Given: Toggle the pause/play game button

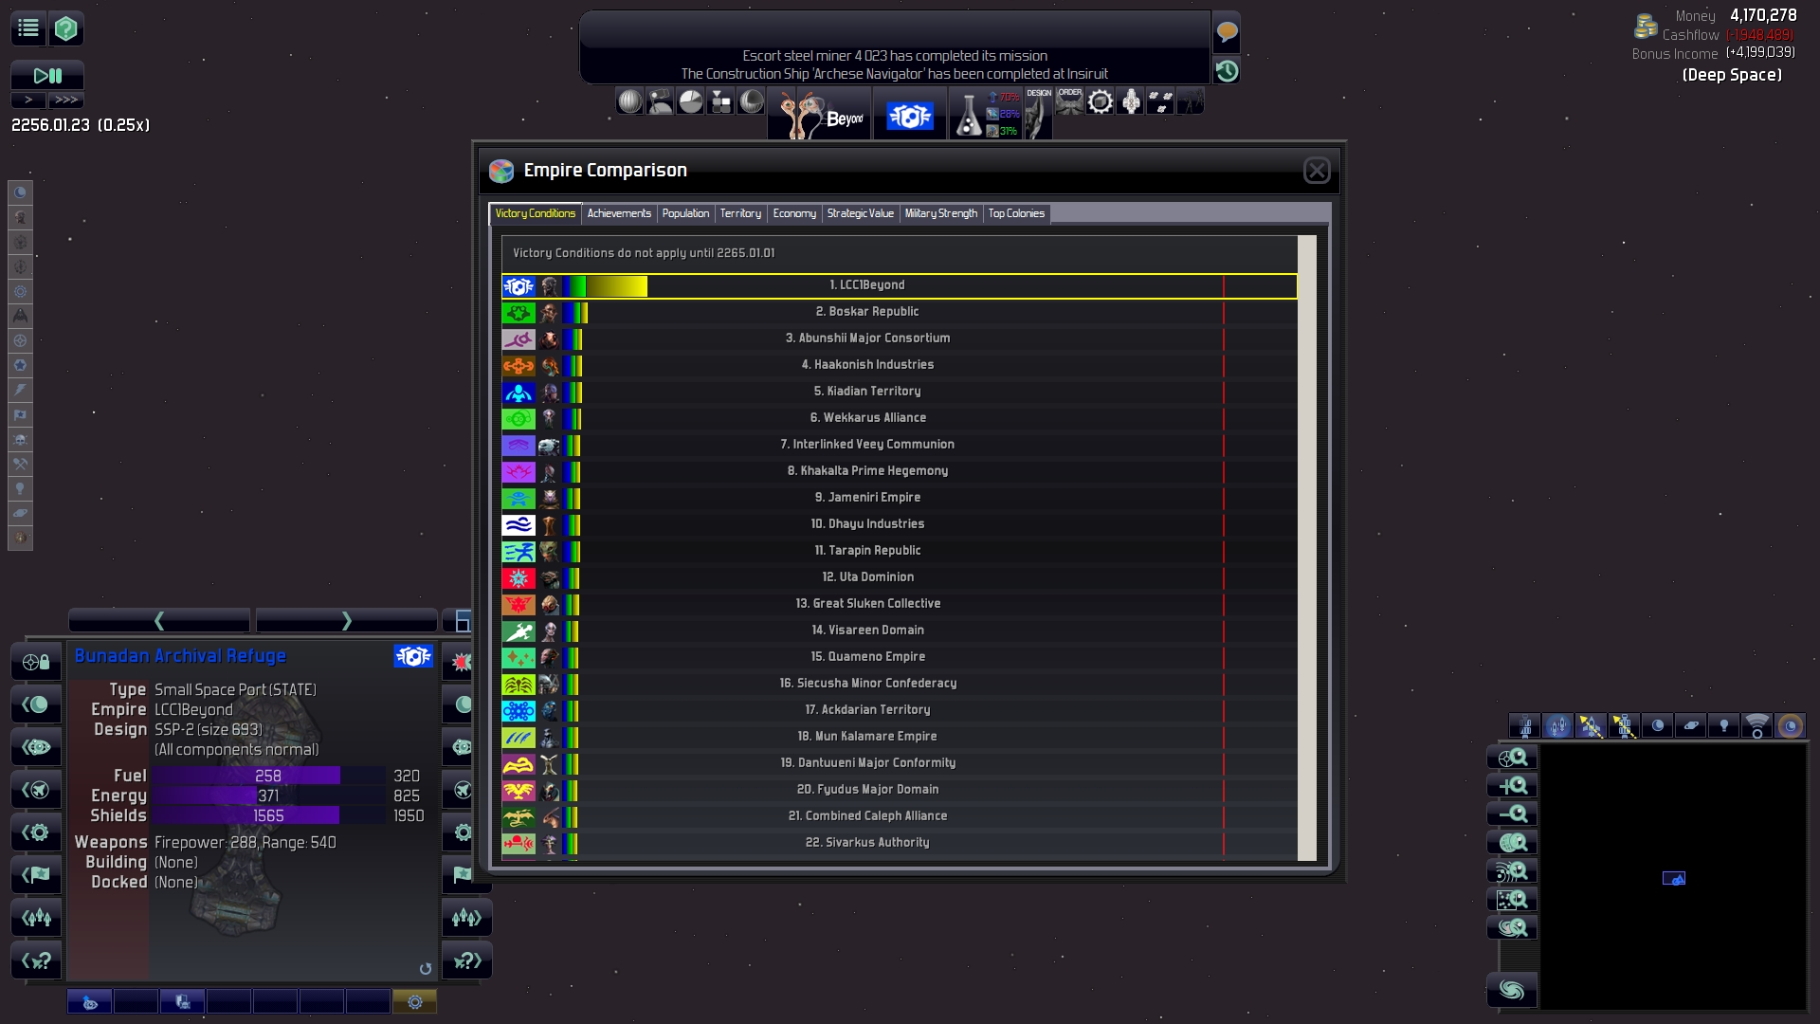Looking at the screenshot, I should [47, 76].
